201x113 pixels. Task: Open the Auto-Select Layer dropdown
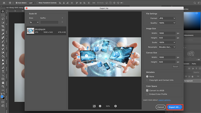[32, 3]
